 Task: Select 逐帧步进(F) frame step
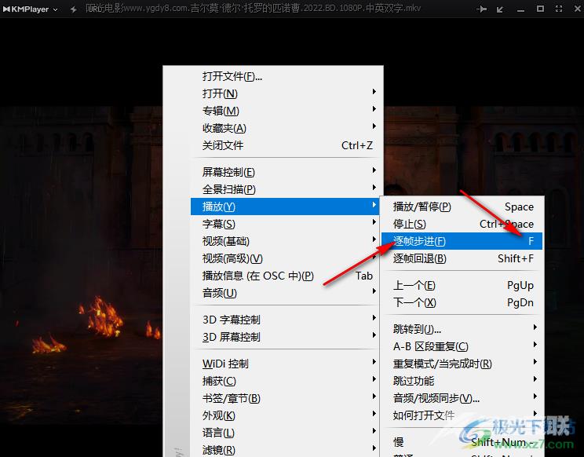click(x=462, y=241)
